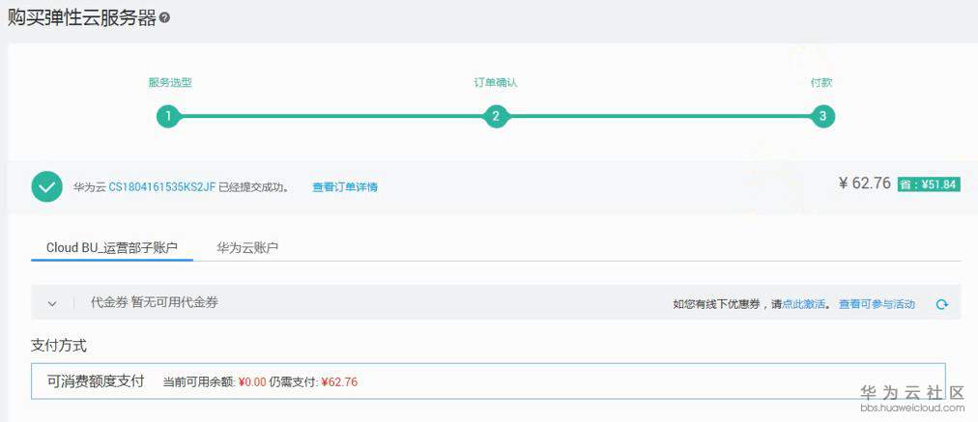Image resolution: width=978 pixels, height=422 pixels.
Task: Click step 1 circle 服务选型
Action: (168, 117)
